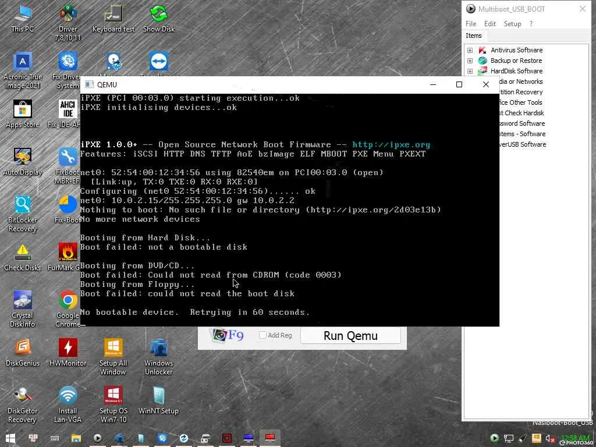Image resolution: width=596 pixels, height=447 pixels.
Task: Open the Google Chrome desktop shortcut
Action: (x=68, y=310)
